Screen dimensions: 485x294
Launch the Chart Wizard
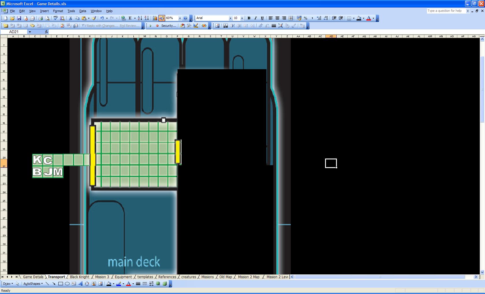[155, 18]
